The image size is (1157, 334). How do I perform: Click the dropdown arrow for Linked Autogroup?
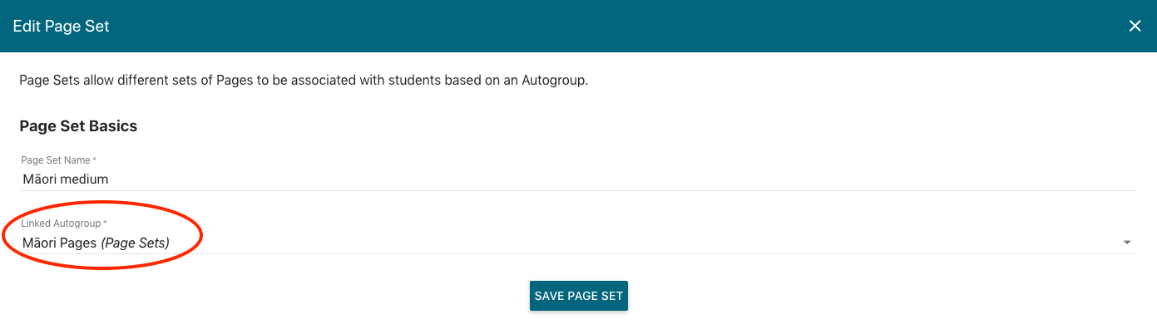[1127, 243]
